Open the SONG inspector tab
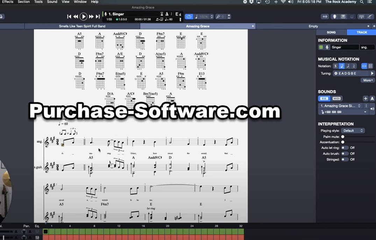This screenshot has height=240, width=376. [x=331, y=32]
